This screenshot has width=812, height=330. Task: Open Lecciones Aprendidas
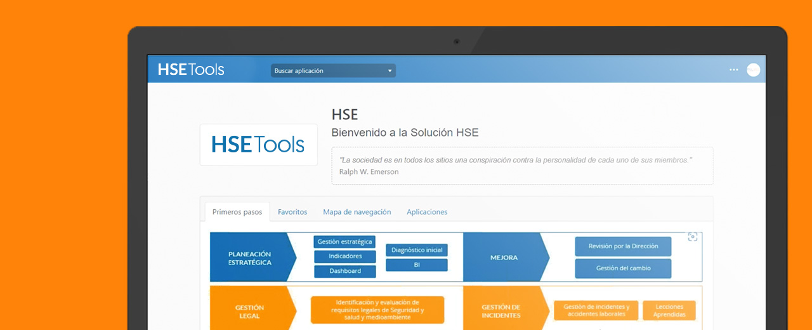pyautogui.click(x=669, y=310)
